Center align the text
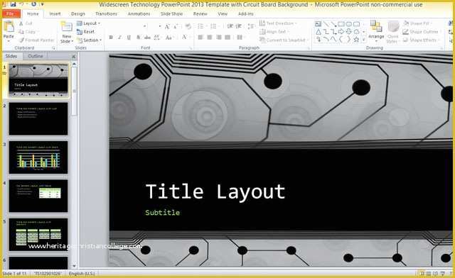Screen dimensions: 455x278 click(210, 37)
